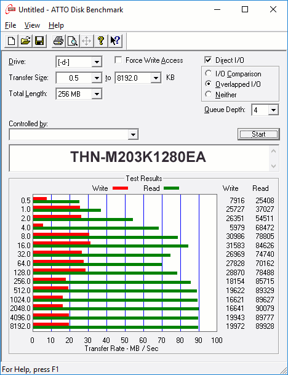Choose the Neither radio option
The width and height of the screenshot is (288, 375).
coord(208,94)
